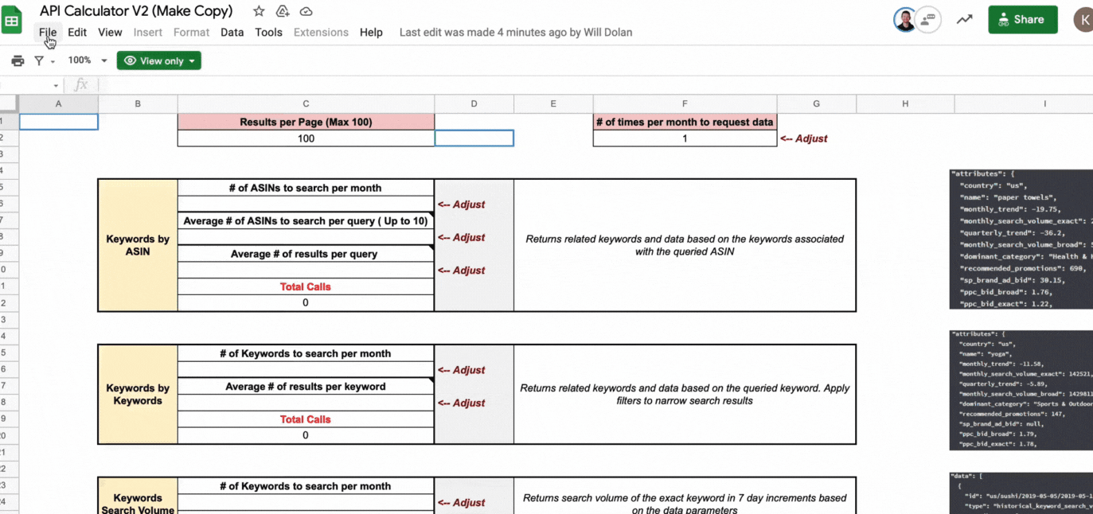Click the Keywords by ASIN label cell
This screenshot has height=514, width=1093.
(138, 245)
